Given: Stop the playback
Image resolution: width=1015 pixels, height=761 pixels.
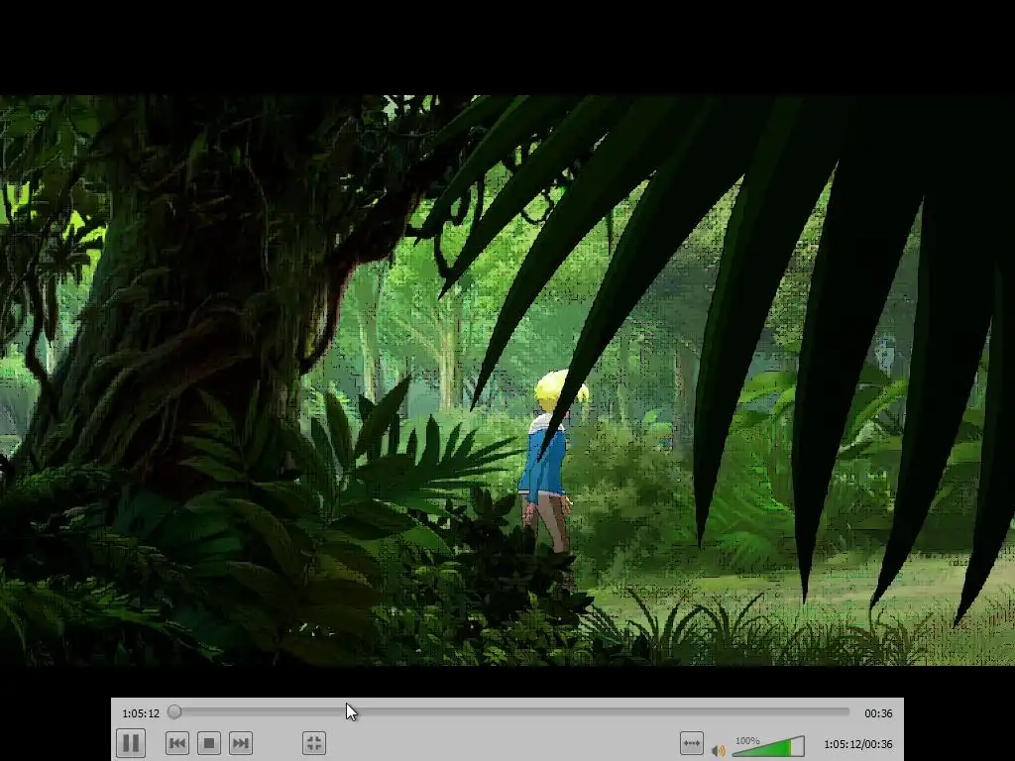Looking at the screenshot, I should (x=208, y=743).
